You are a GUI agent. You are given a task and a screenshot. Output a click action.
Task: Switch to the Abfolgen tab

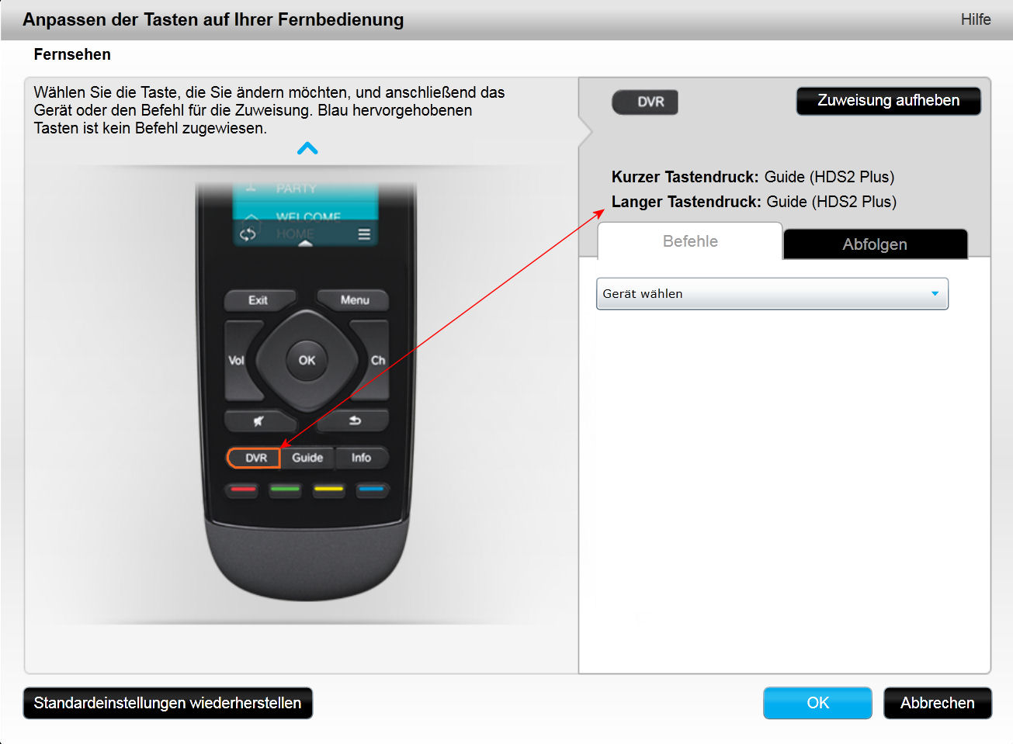pyautogui.click(x=876, y=244)
